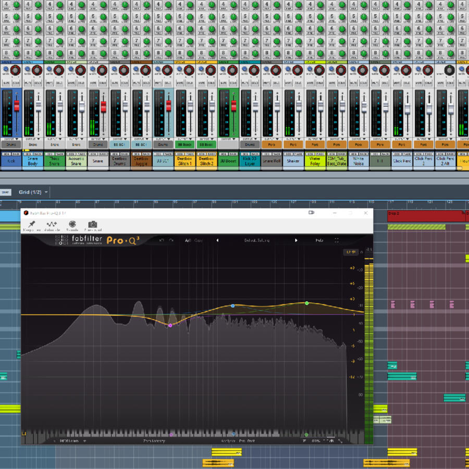The height and width of the screenshot is (469, 469).
Task: Go to the previous preset with left arrow
Action: click(x=218, y=240)
